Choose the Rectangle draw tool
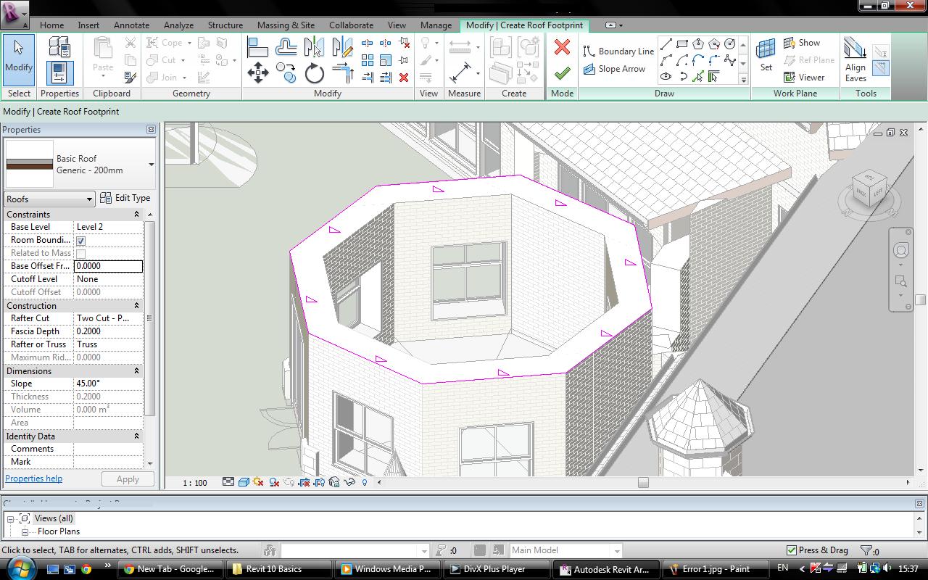This screenshot has width=928, height=580. point(682,44)
